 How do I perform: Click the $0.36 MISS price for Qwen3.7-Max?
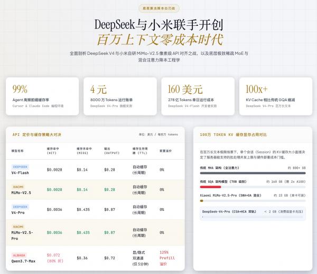(82, 258)
